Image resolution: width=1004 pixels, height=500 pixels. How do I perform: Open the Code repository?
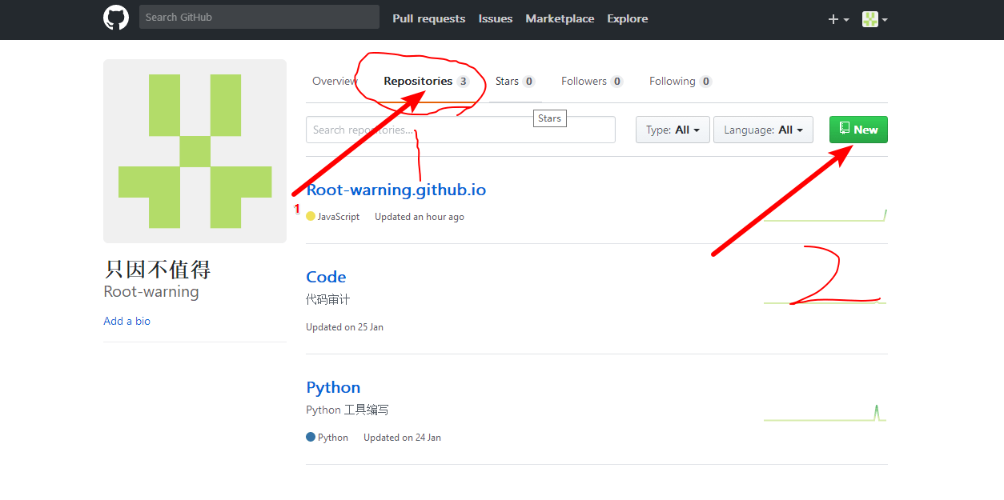tap(326, 277)
